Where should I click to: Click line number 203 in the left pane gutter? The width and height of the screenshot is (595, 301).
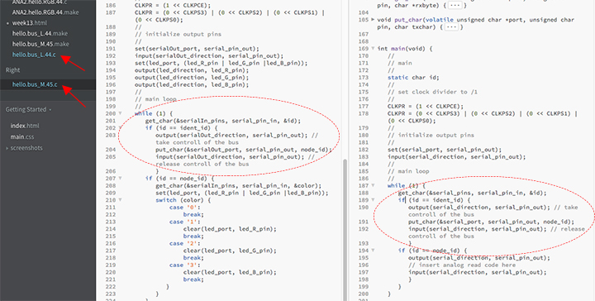pos(111,135)
